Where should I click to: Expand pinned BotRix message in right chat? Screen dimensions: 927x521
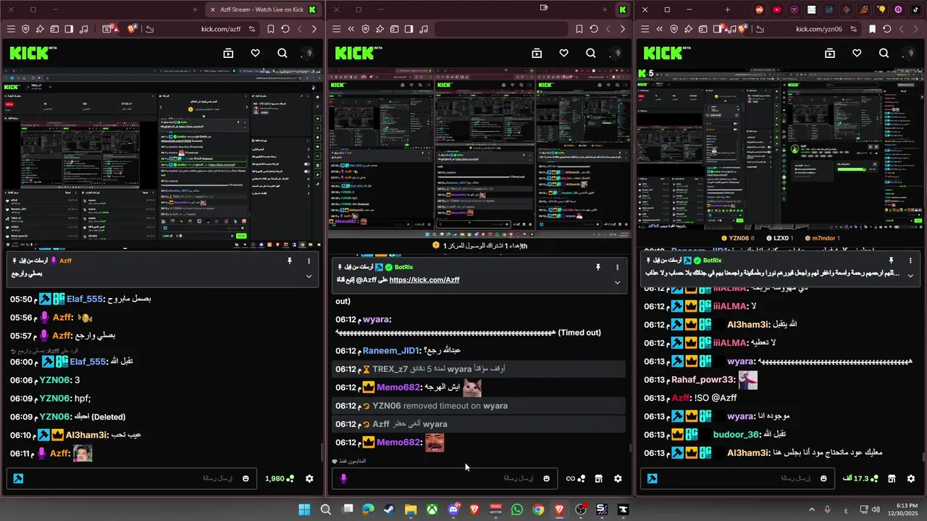(911, 276)
